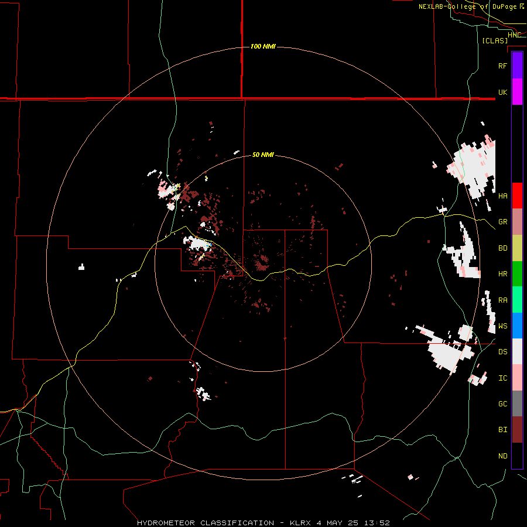Click the UK legend label
Viewport: 527px width, 527px height.
click(502, 92)
